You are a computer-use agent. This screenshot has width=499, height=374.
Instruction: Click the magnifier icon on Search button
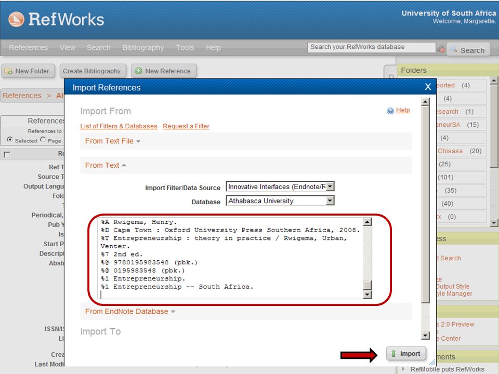453,50
